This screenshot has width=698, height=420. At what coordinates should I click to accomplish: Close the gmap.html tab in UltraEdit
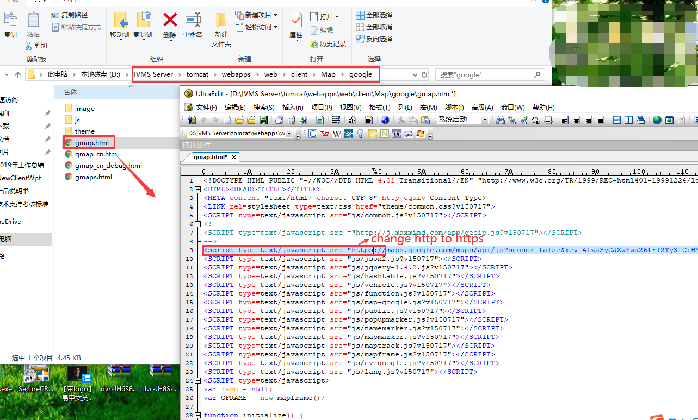point(234,157)
